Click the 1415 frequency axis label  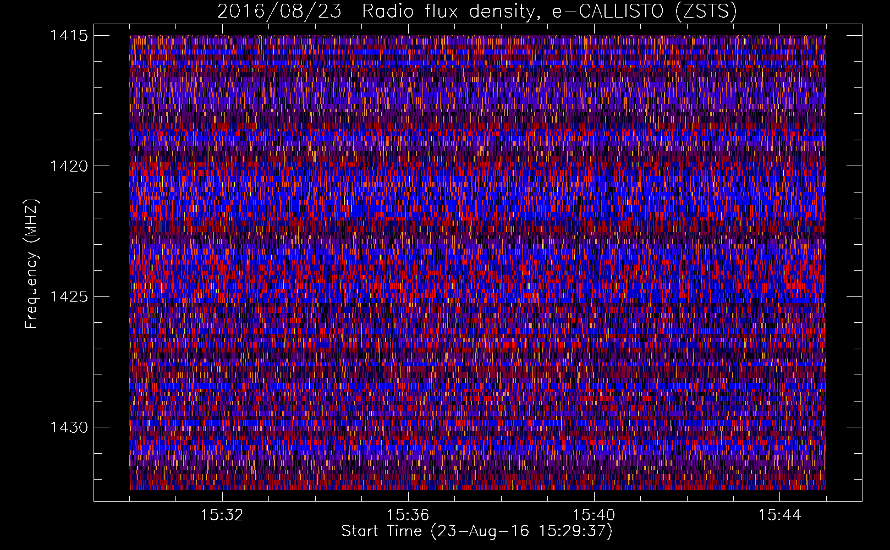pyautogui.click(x=69, y=36)
